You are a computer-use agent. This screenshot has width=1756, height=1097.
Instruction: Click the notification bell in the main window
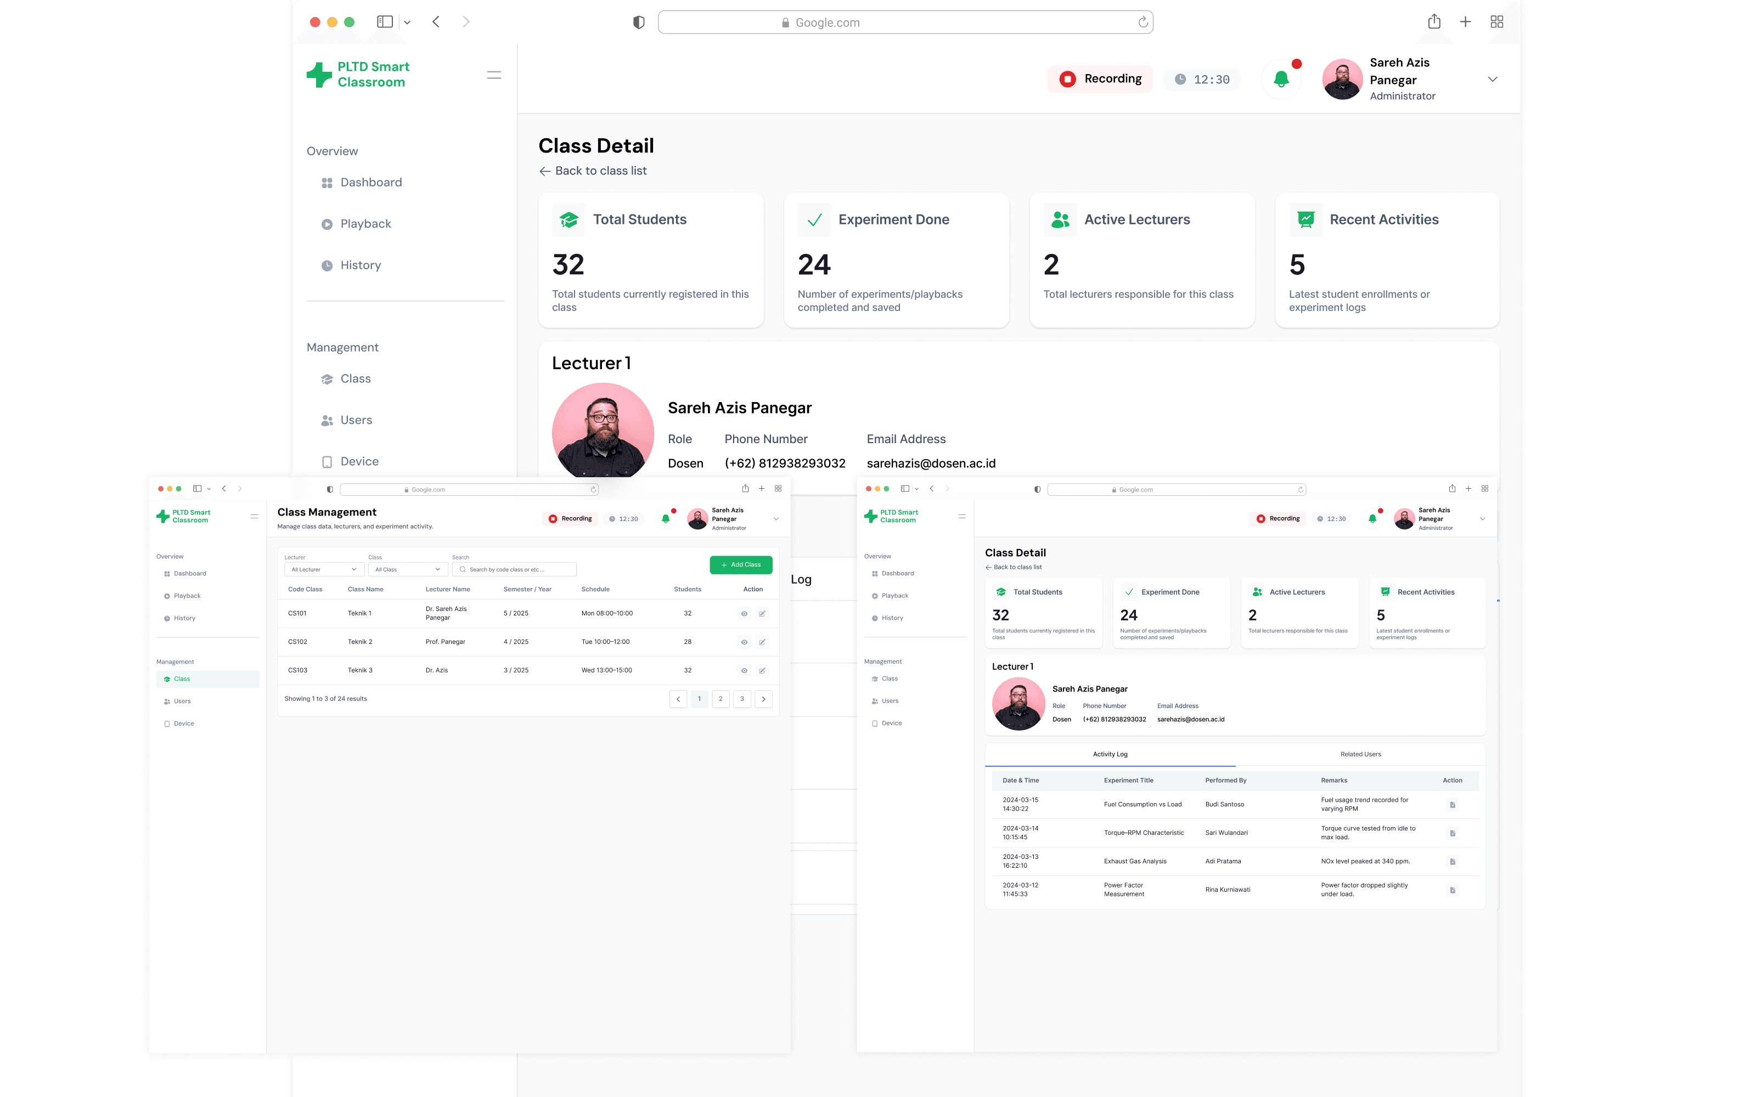tap(1281, 78)
